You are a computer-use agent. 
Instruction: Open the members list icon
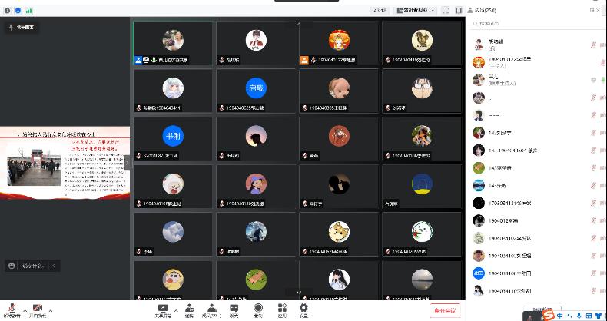(212, 310)
